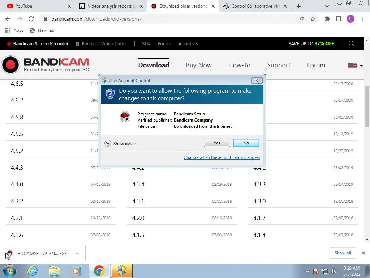Open the Download nav menu
This screenshot has height=278, width=370.
[x=154, y=65]
